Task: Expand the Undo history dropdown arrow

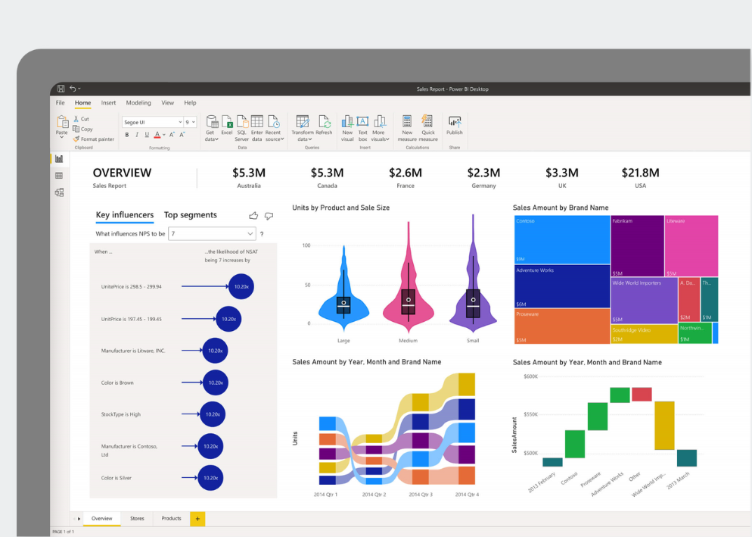Action: [79, 89]
